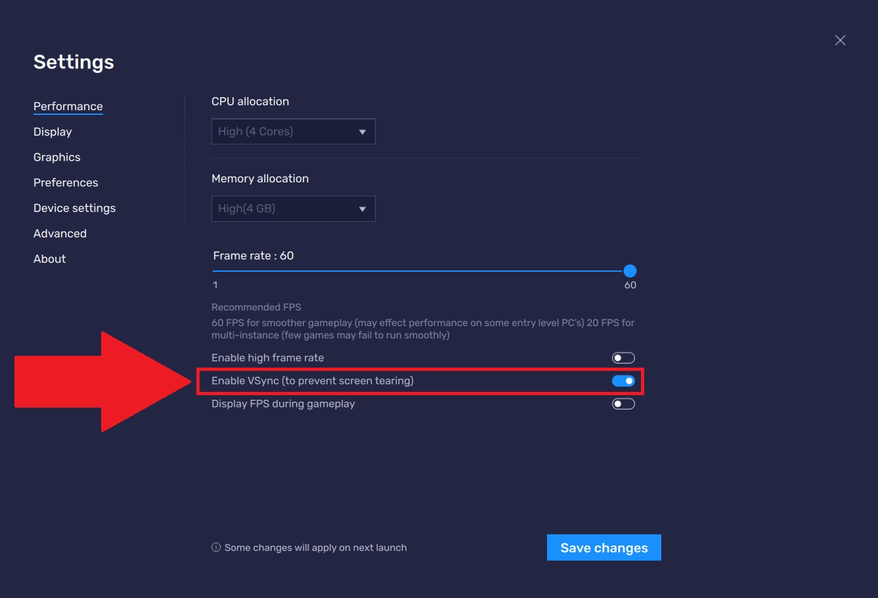Click the Save changes button
The width and height of the screenshot is (878, 598).
click(604, 547)
